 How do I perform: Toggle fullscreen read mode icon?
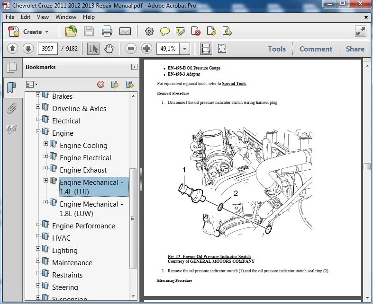click(360, 31)
